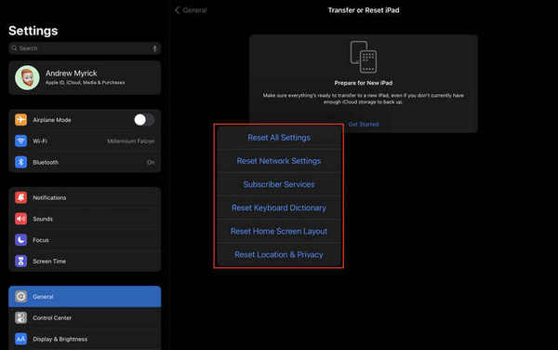Screen dimensions: 558x350
Task: Open the Focus settings row
Action: pyautogui.click(x=85, y=239)
